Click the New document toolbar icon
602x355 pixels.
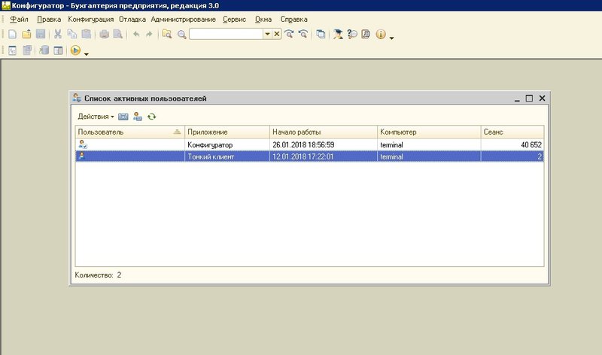click(x=12, y=34)
